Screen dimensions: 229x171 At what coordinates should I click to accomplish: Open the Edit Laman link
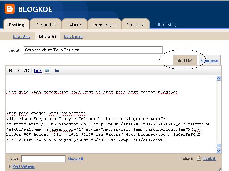click(x=73, y=36)
